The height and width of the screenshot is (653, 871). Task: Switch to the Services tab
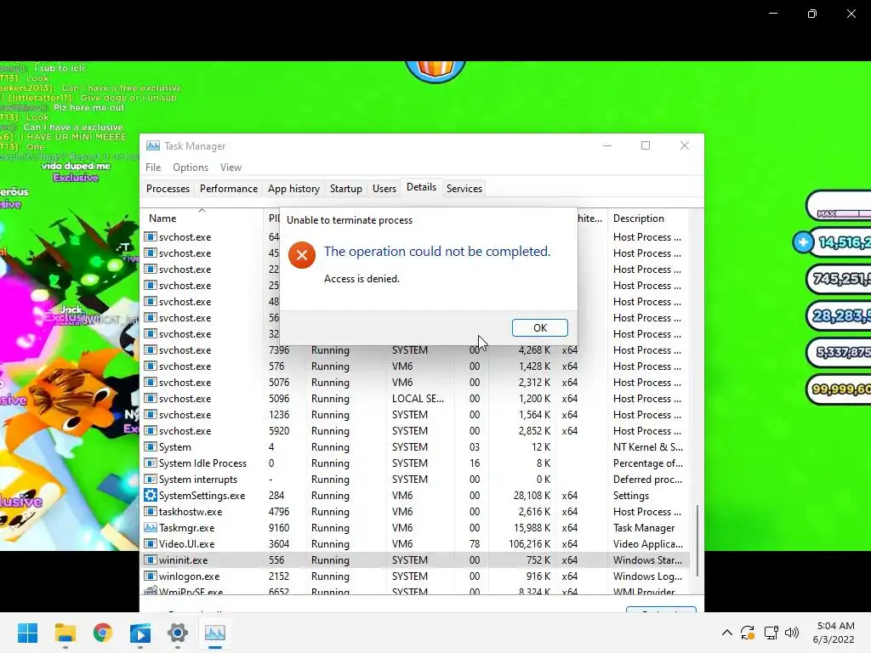click(464, 189)
